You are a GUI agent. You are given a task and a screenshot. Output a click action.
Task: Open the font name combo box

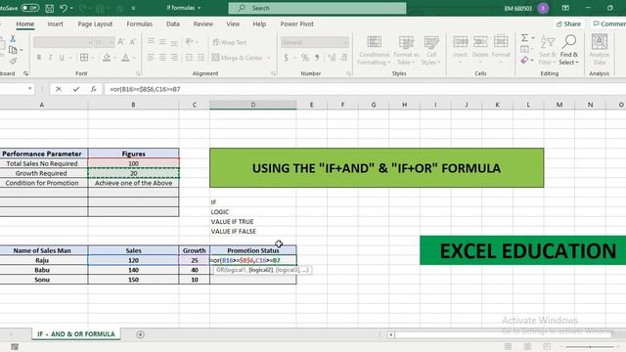point(63,42)
